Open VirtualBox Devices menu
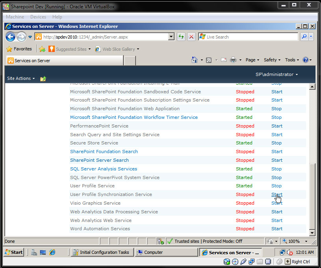 tap(38, 17)
